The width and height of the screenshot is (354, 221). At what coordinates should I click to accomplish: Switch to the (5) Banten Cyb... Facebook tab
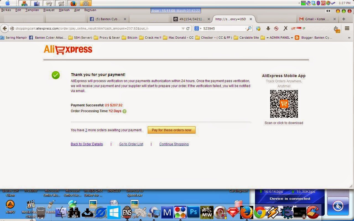108,19
